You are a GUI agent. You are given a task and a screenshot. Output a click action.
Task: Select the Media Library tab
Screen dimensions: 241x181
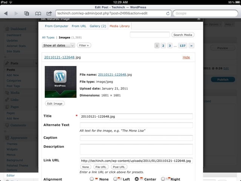tap(120, 26)
